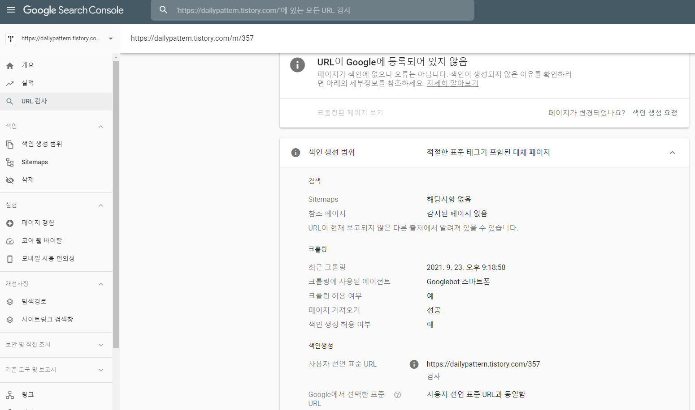Collapse the 실험 sidebar section
Image resolution: width=695 pixels, height=410 pixels.
(x=101, y=205)
